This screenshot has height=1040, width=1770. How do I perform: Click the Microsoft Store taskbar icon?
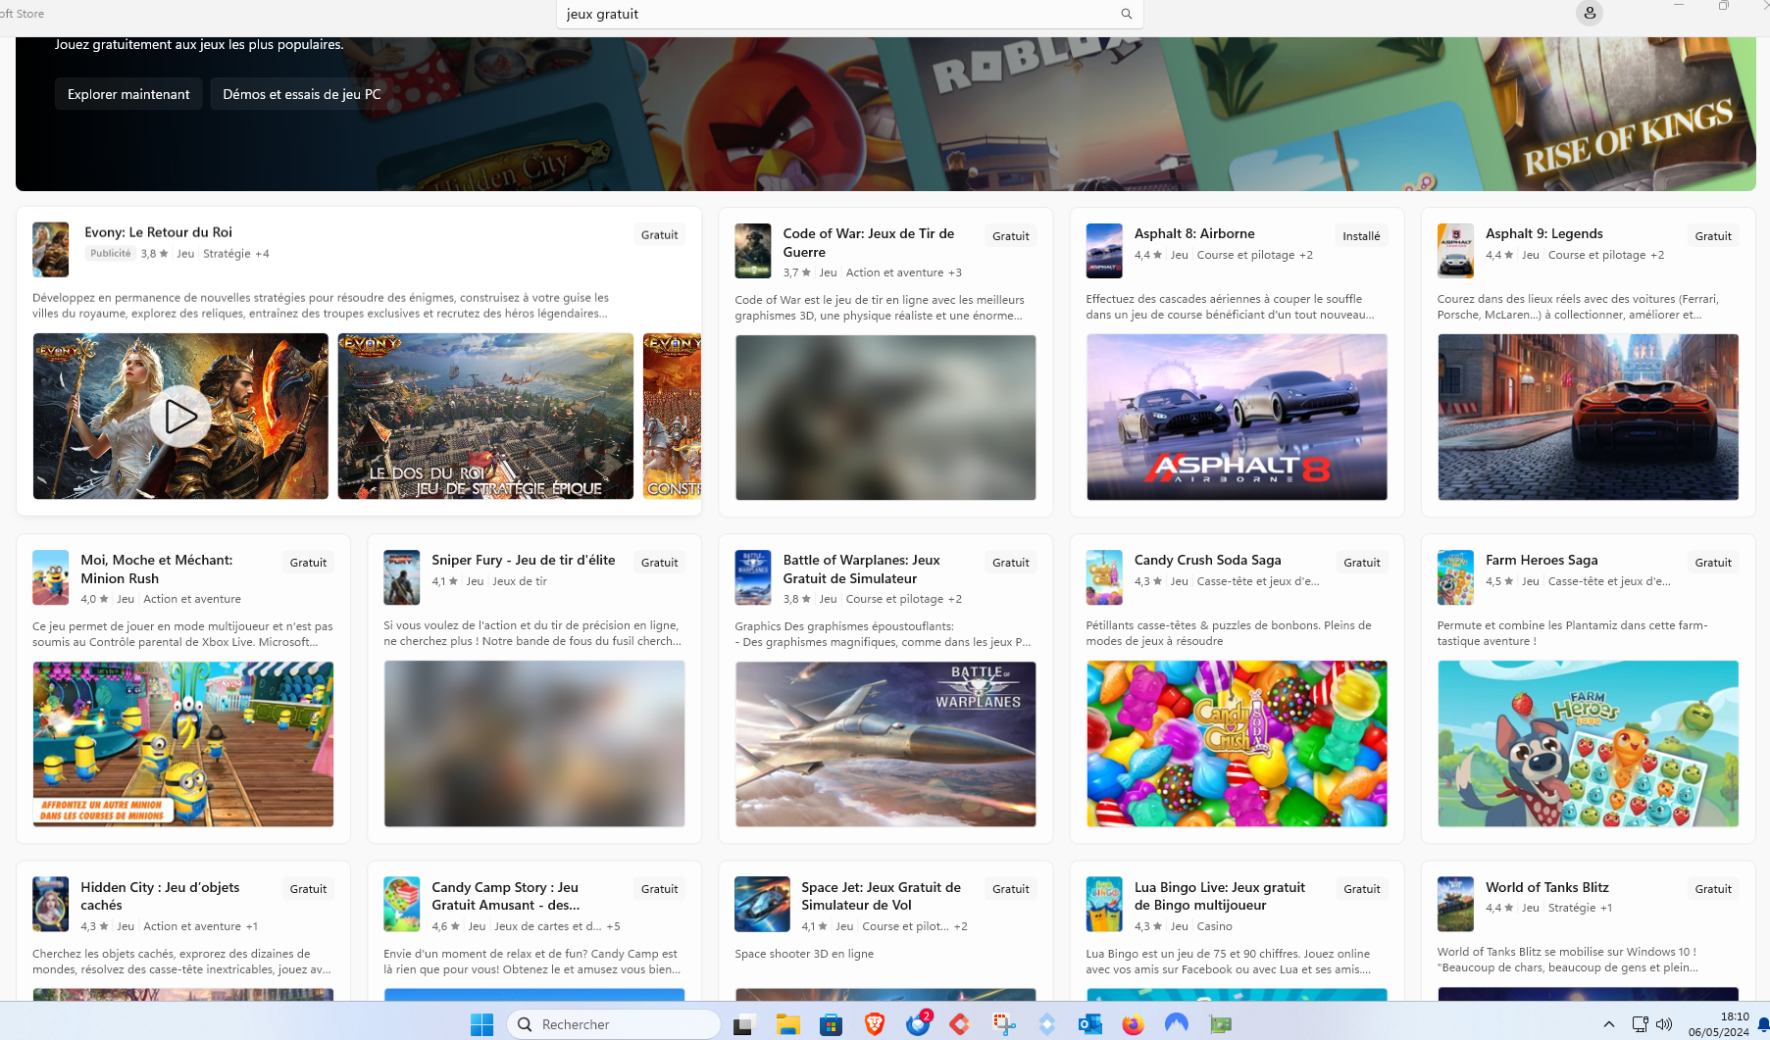click(x=832, y=1024)
